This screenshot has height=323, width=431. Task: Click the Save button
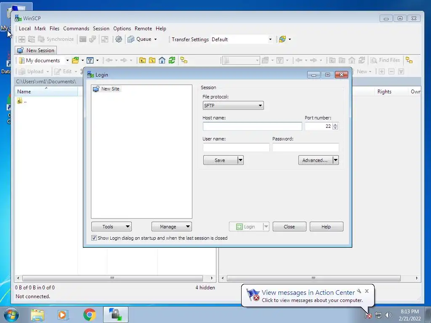pyautogui.click(x=220, y=160)
